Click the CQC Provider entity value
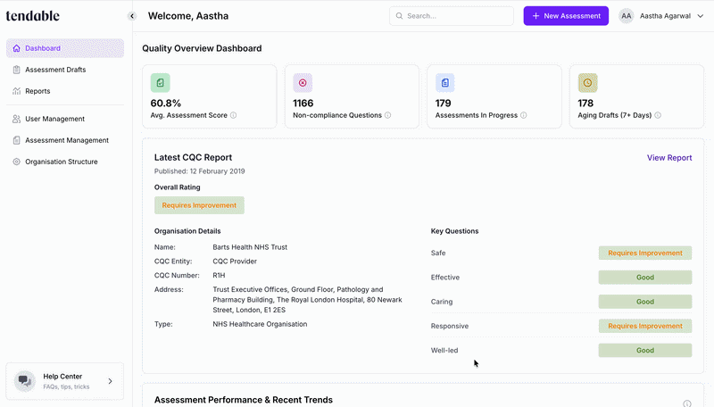This screenshot has height=407, width=714. (235, 262)
